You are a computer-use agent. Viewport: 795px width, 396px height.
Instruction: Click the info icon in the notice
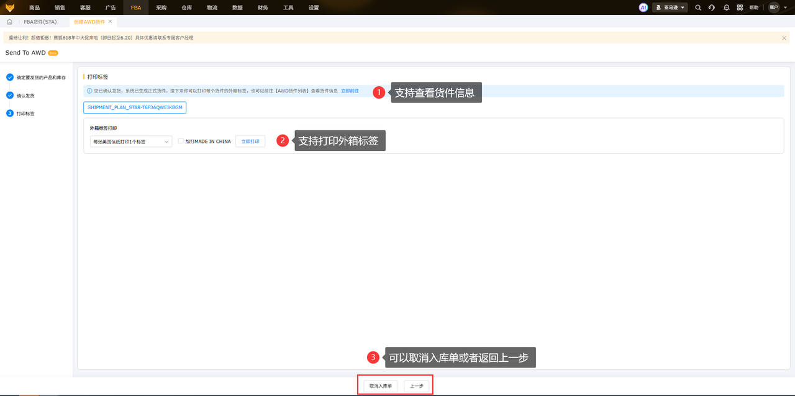(x=89, y=91)
